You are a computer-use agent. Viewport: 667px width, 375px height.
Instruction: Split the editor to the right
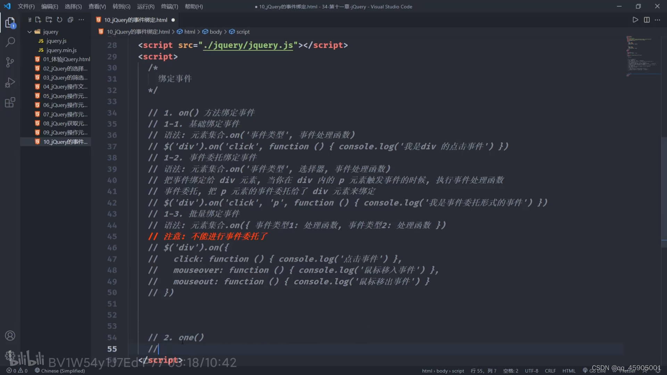click(x=647, y=20)
